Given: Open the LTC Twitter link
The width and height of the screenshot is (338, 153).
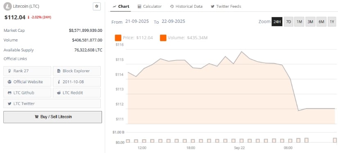Looking at the screenshot, I should (52, 104).
